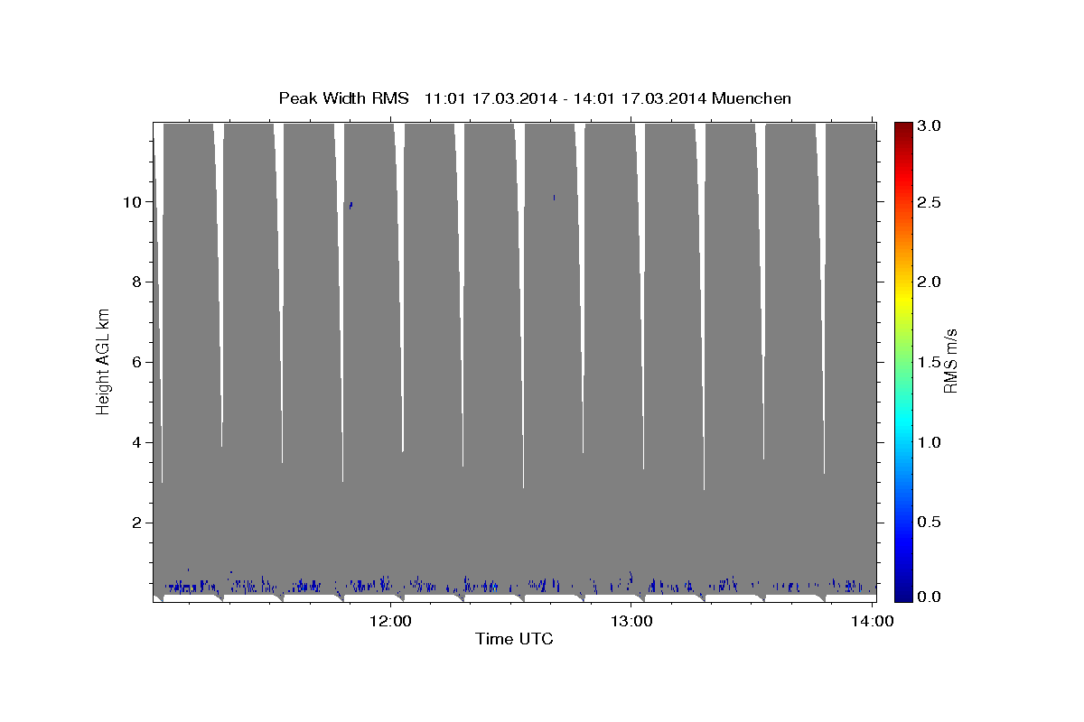
Task: Click the height axis label 2
Action: point(137,523)
